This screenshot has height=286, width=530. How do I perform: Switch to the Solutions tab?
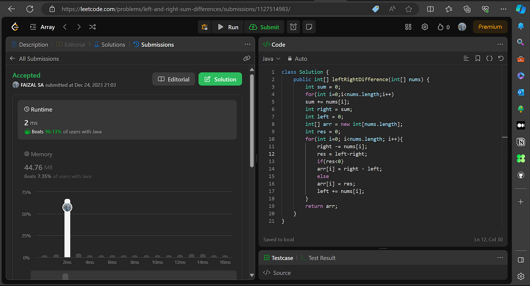tap(110, 44)
